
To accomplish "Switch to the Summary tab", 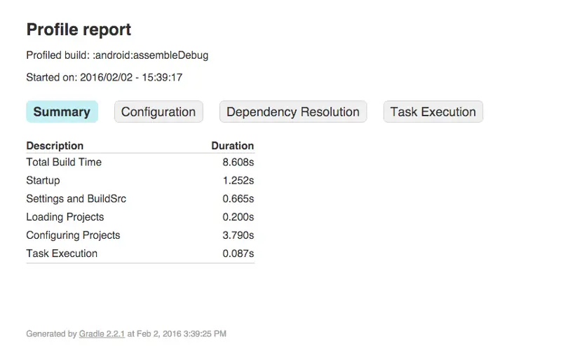I will pyautogui.click(x=62, y=112).
